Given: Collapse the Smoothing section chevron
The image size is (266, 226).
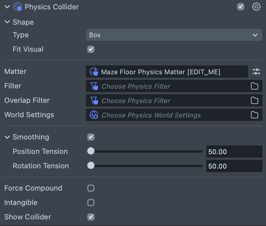Looking at the screenshot, I should (x=7, y=137).
